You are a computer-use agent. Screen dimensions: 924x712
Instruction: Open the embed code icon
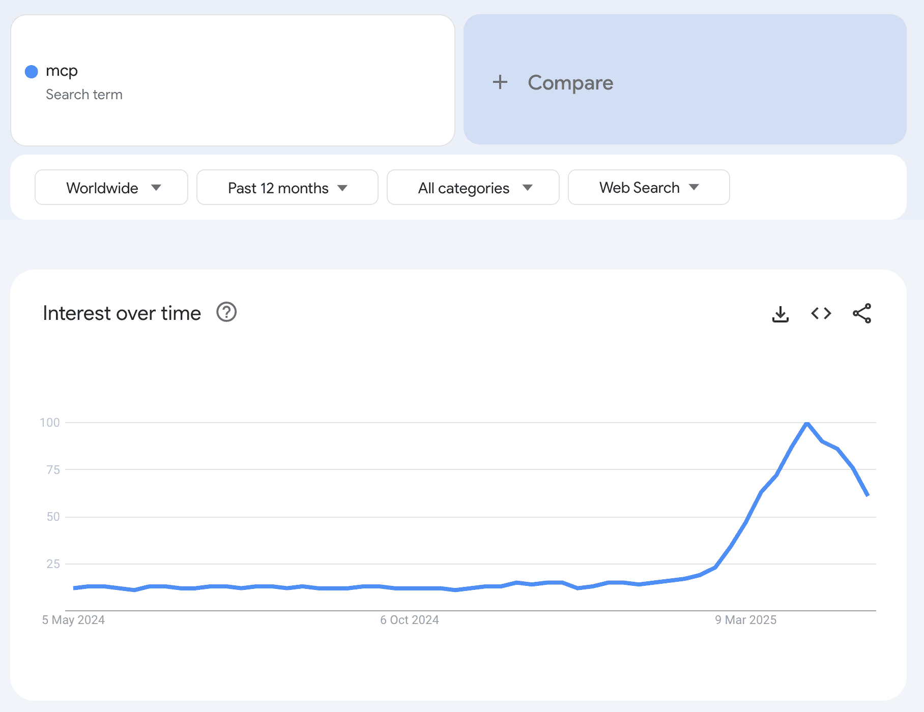[821, 313]
